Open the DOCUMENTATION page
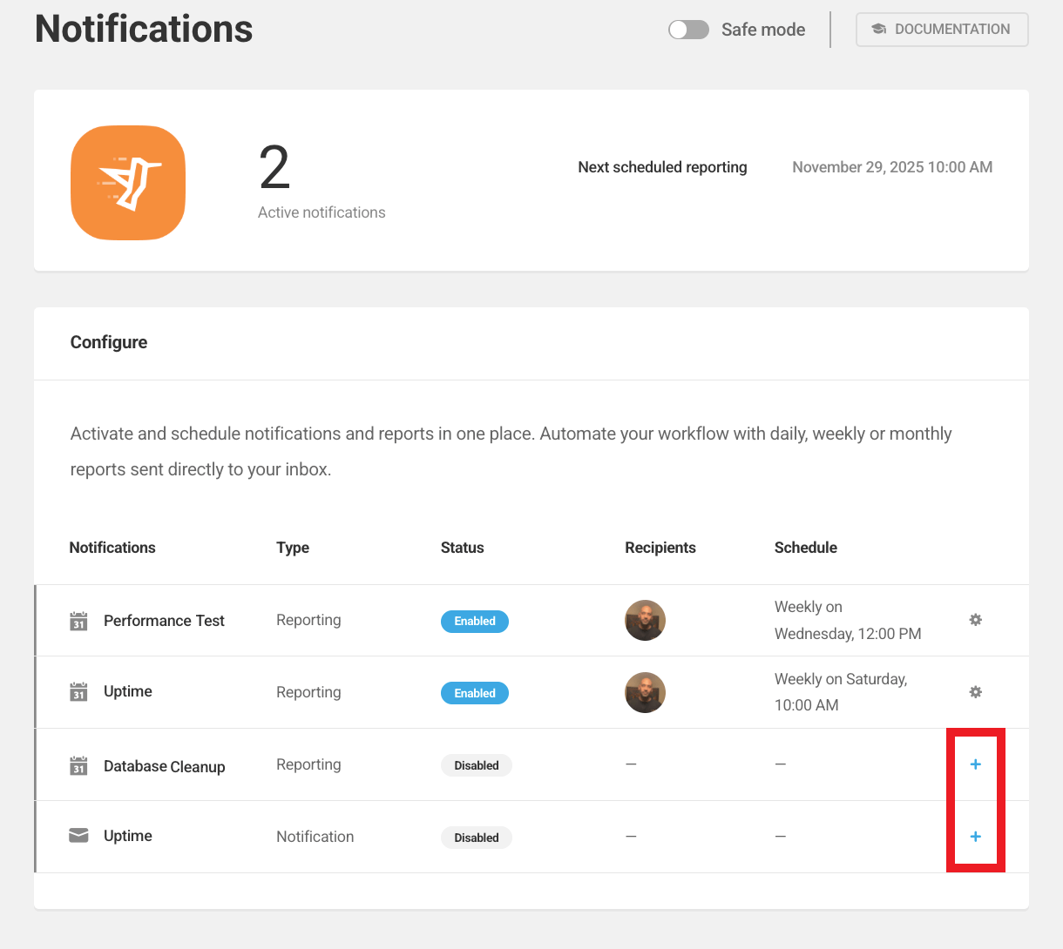 click(942, 29)
